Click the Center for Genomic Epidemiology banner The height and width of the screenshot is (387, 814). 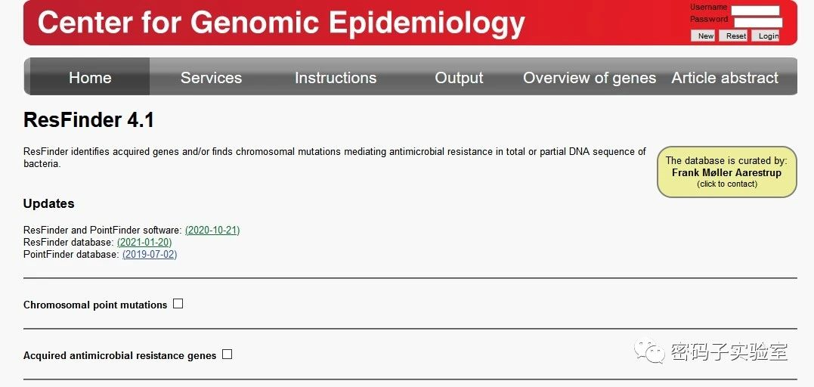point(281,23)
